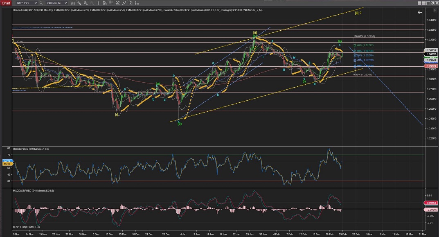Click the 1.2200'0 price axis label
Viewport: 439px width, 237px height.
point(432,138)
